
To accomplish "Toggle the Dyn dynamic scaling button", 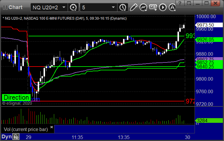I will point(7,137).
